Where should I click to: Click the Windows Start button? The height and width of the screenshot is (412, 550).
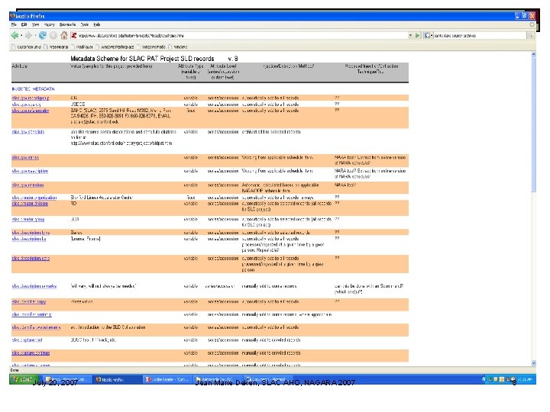(x=24, y=379)
